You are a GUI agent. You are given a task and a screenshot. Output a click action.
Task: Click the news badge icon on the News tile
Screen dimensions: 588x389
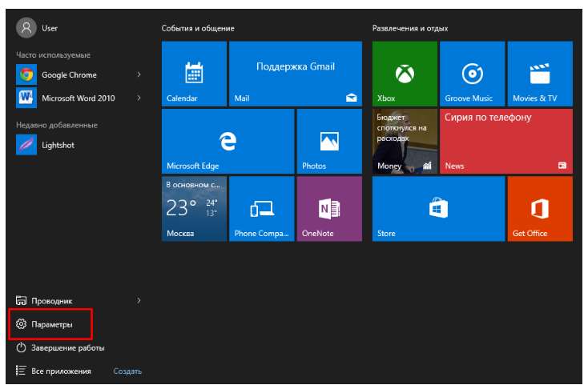[x=562, y=165]
